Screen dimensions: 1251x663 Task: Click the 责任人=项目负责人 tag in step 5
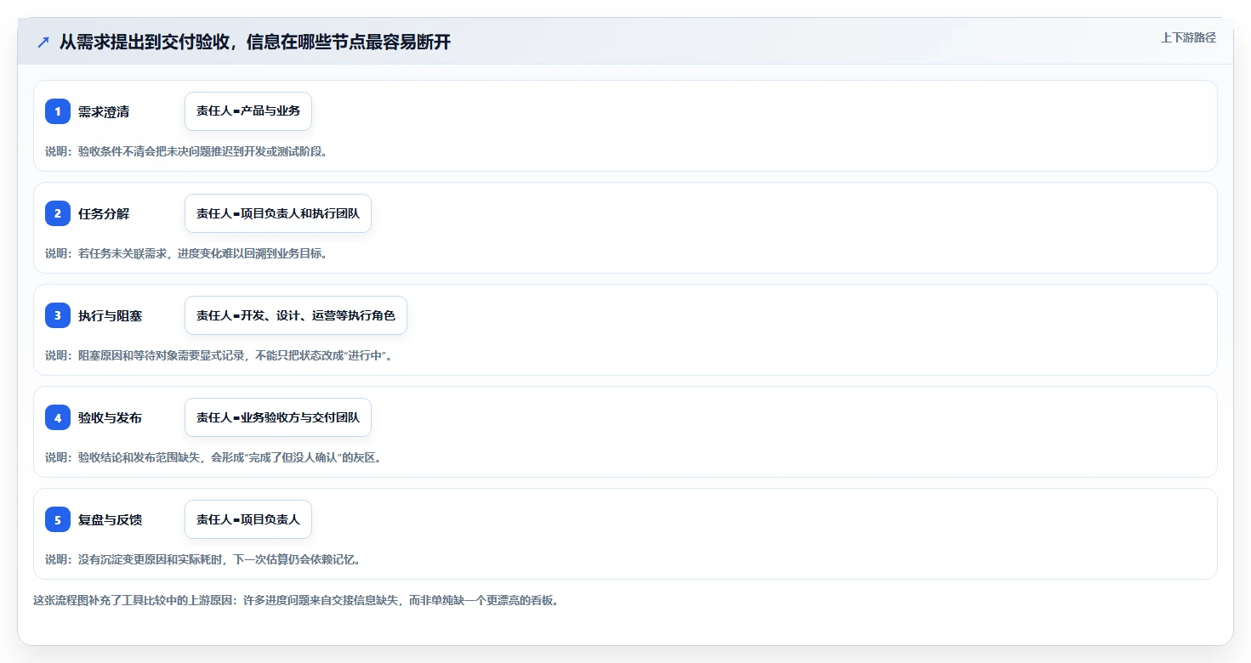[x=248, y=519]
